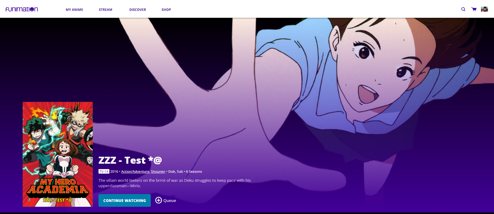The height and width of the screenshot is (214, 494).
Task: Click the TV-14 rating badge
Action: click(x=104, y=172)
